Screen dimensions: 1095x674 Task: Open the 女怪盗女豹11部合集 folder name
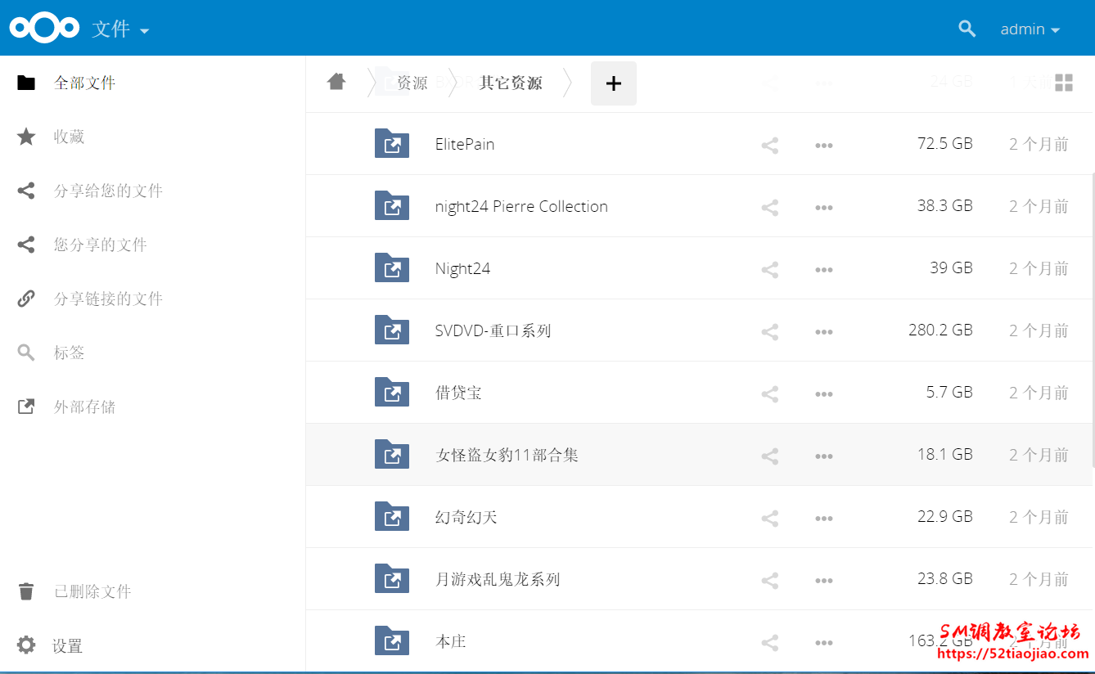pyautogui.click(x=507, y=455)
